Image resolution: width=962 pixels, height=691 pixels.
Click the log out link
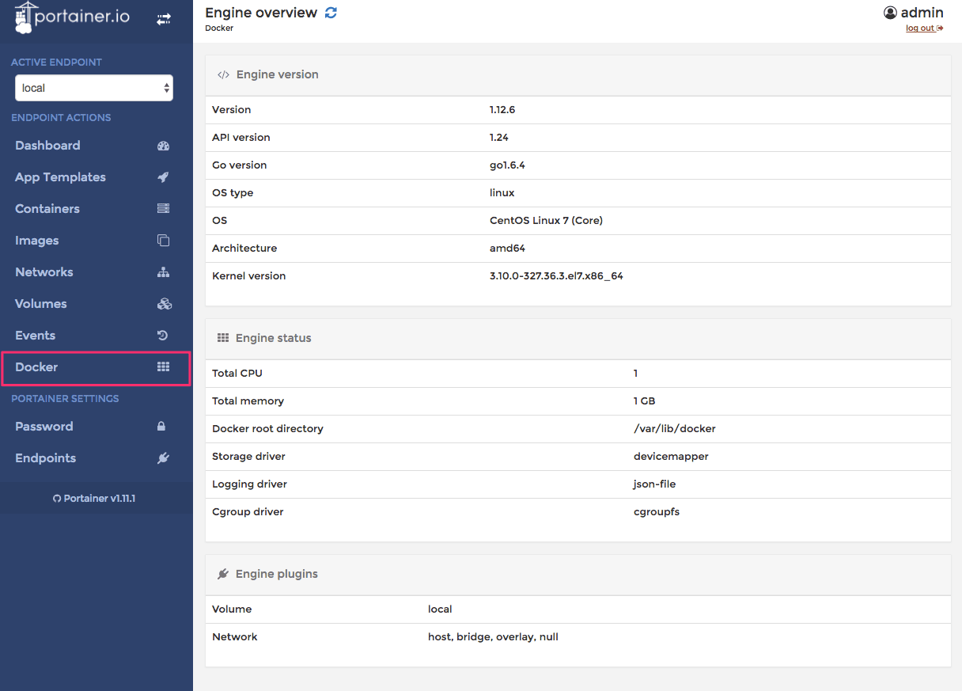point(924,28)
